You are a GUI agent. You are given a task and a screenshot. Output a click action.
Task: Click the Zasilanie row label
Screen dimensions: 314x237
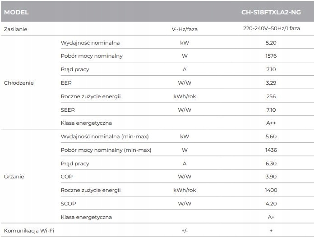click(x=15, y=29)
